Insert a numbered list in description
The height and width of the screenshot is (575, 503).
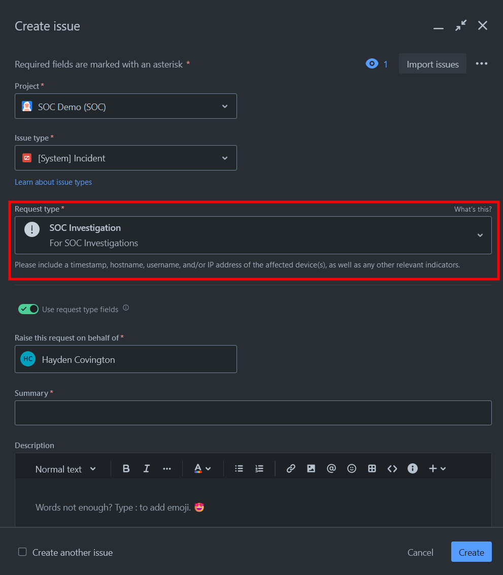click(259, 469)
